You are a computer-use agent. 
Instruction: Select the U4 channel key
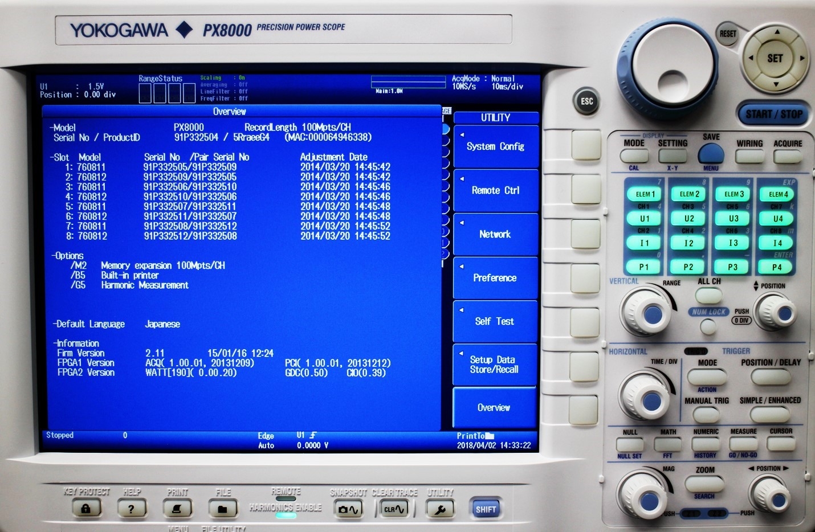778,219
